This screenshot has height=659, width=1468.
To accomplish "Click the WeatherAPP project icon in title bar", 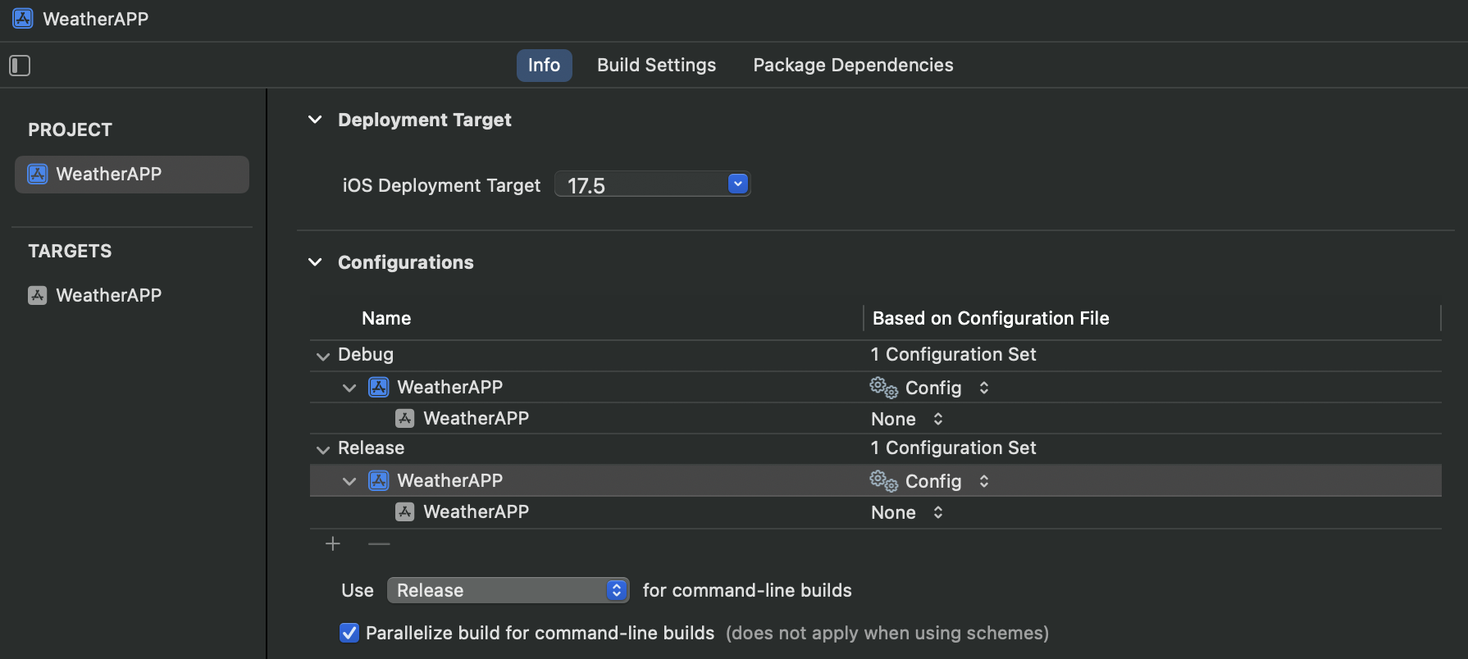I will [x=23, y=19].
